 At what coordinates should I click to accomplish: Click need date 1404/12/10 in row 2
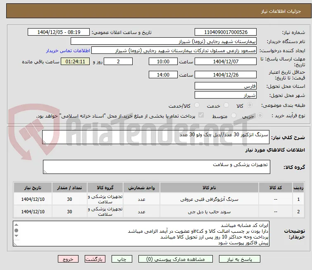pyautogui.click(x=33, y=212)
